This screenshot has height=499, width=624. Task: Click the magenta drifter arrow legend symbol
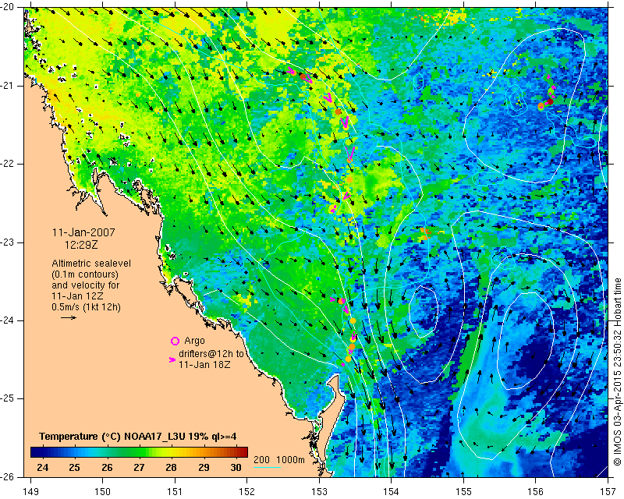point(172,359)
